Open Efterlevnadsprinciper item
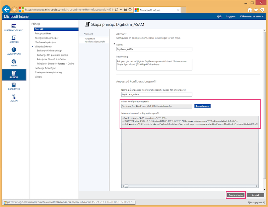Screen dimensions: 268x207 tap(45, 42)
